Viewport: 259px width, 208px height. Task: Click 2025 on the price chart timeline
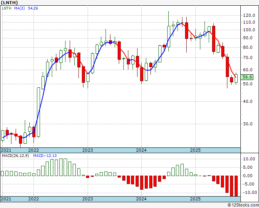point(195,150)
